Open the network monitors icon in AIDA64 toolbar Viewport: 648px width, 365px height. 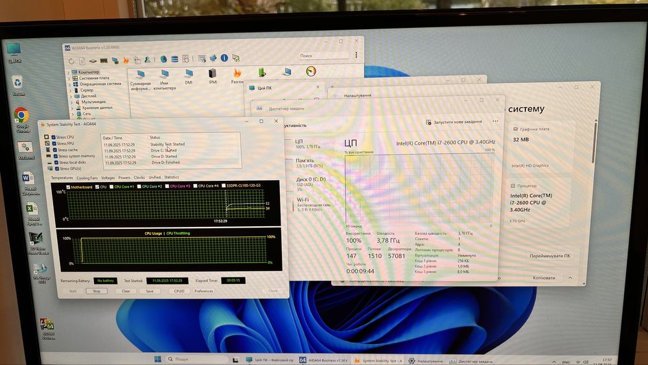(x=115, y=61)
